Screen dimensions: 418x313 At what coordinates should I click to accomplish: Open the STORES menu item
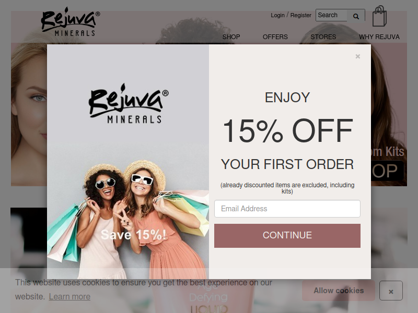pos(323,37)
